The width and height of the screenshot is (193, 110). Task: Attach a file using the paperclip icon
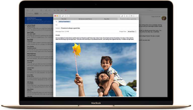pyautogui.click(x=122, y=16)
